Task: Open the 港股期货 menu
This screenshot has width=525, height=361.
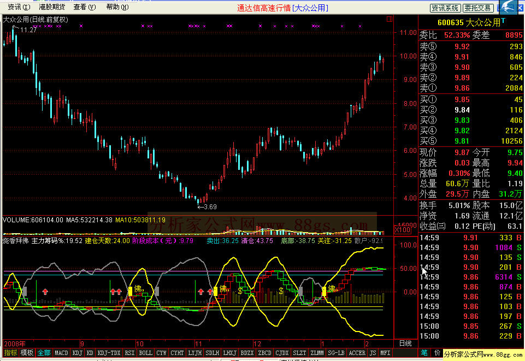Action: click(x=52, y=7)
